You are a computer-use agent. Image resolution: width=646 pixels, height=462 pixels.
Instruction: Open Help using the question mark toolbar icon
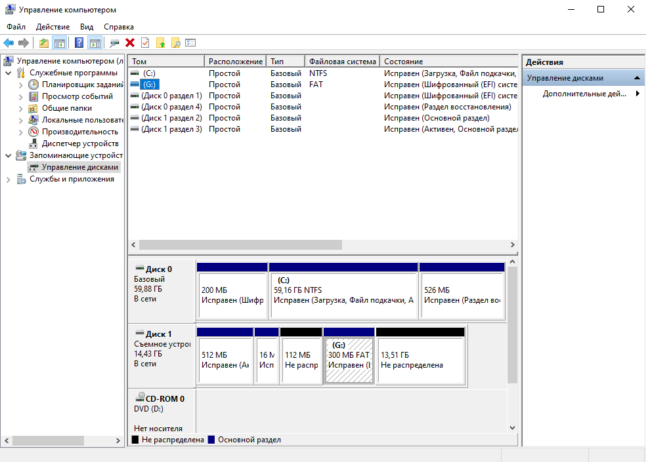pyautogui.click(x=78, y=43)
